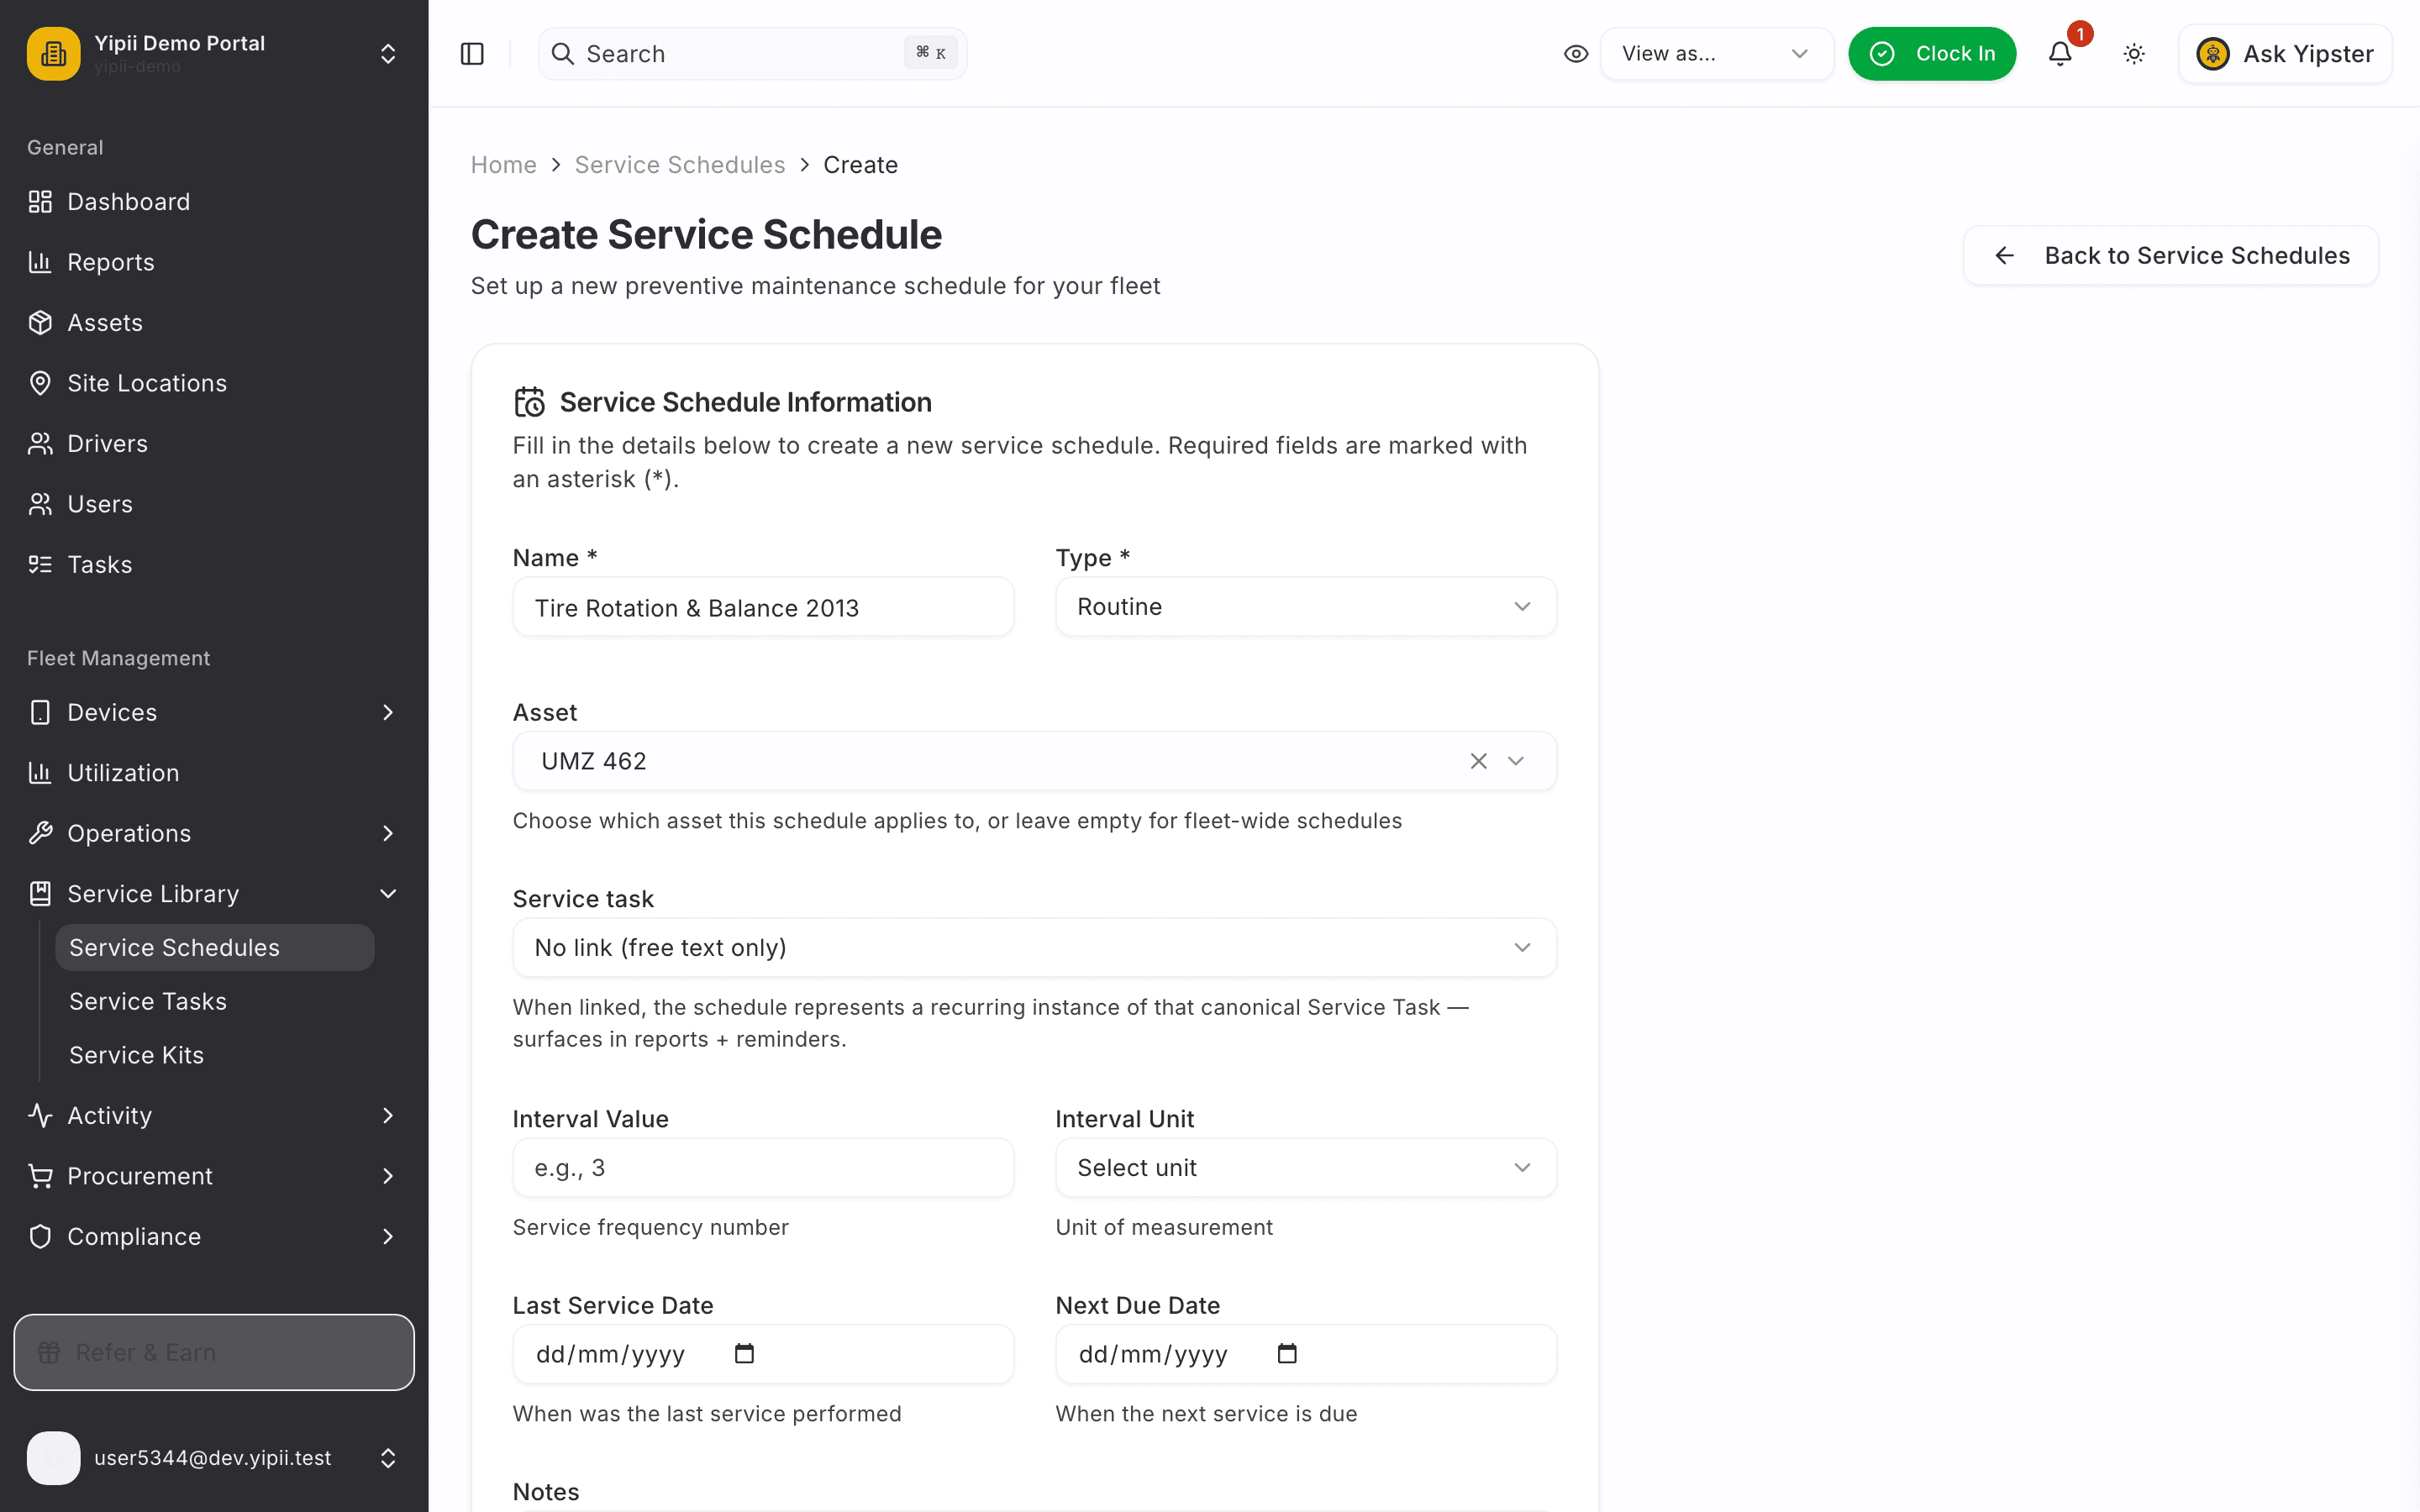Open the user account menu chevrons
The image size is (2420, 1512).
(388, 1458)
